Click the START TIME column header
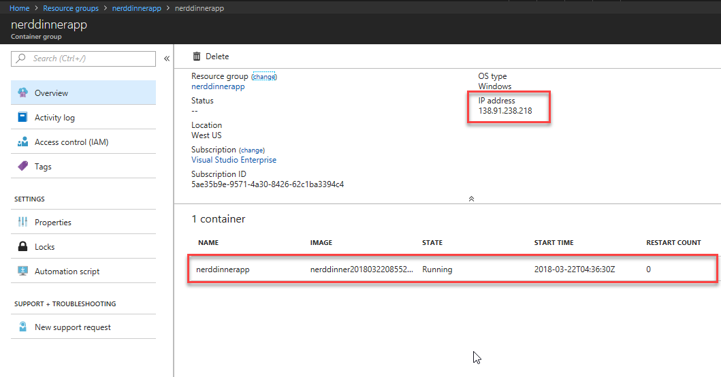 (x=554, y=242)
